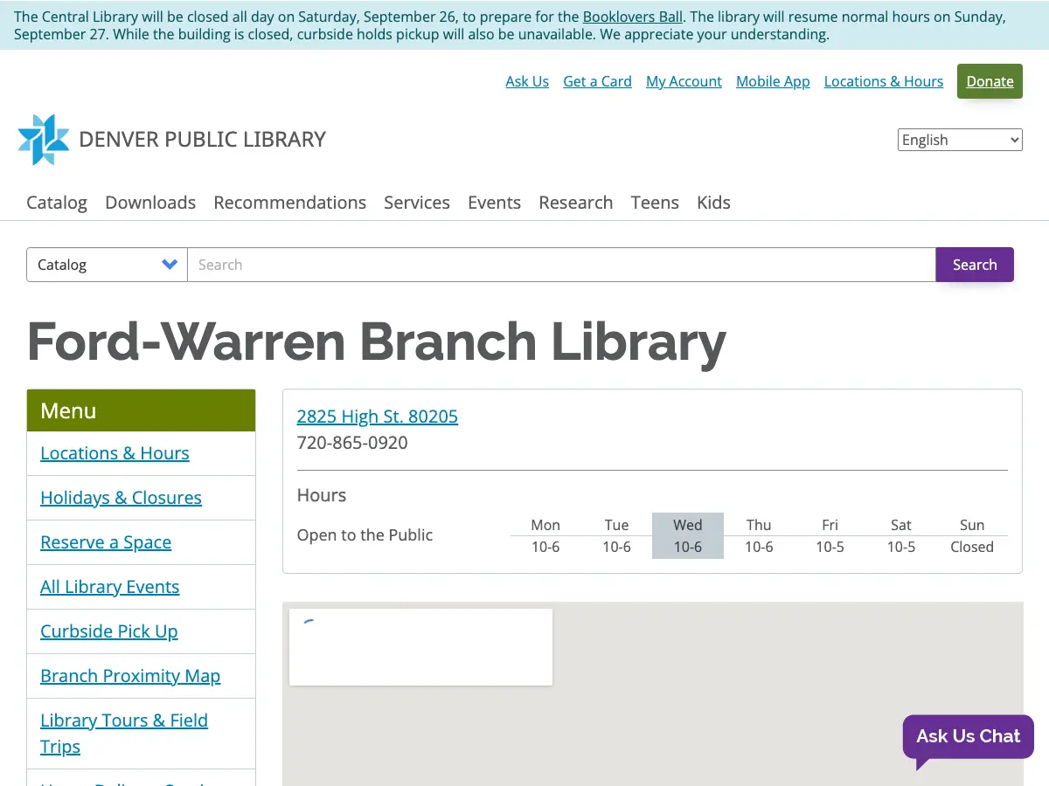Open the My Account link
Screen dimensions: 1049x786
684,81
